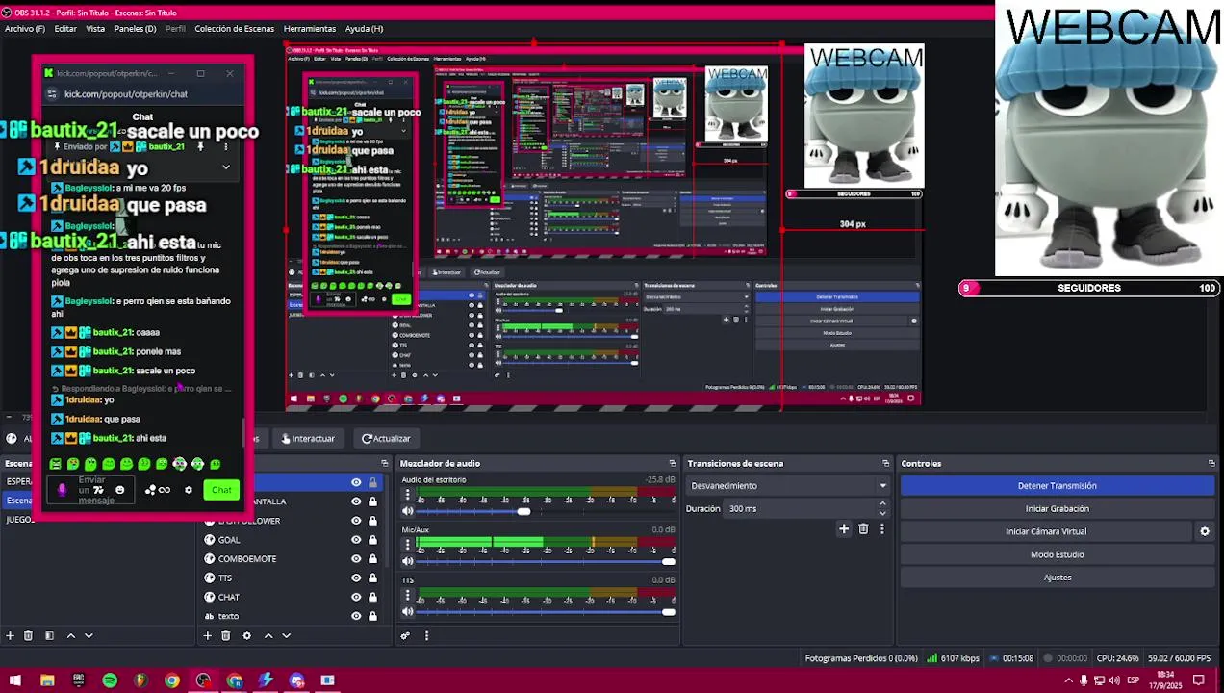Move source up in the list
The width and height of the screenshot is (1224, 693).
[268, 635]
